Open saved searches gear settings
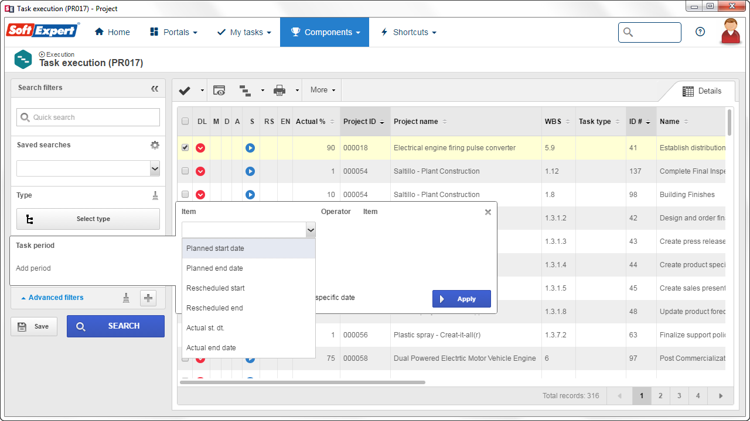This screenshot has width=750, height=421. [x=155, y=145]
